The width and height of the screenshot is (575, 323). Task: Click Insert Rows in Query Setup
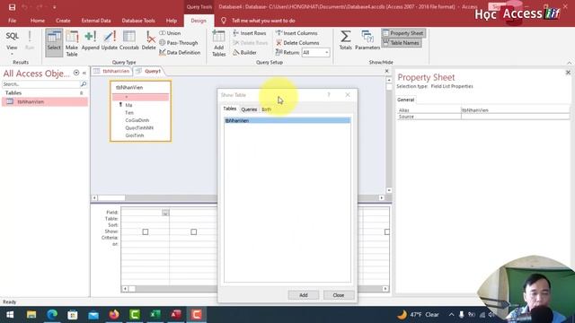(x=250, y=33)
